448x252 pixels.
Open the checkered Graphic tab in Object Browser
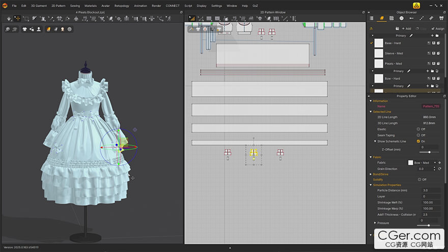pyautogui.click(x=391, y=18)
